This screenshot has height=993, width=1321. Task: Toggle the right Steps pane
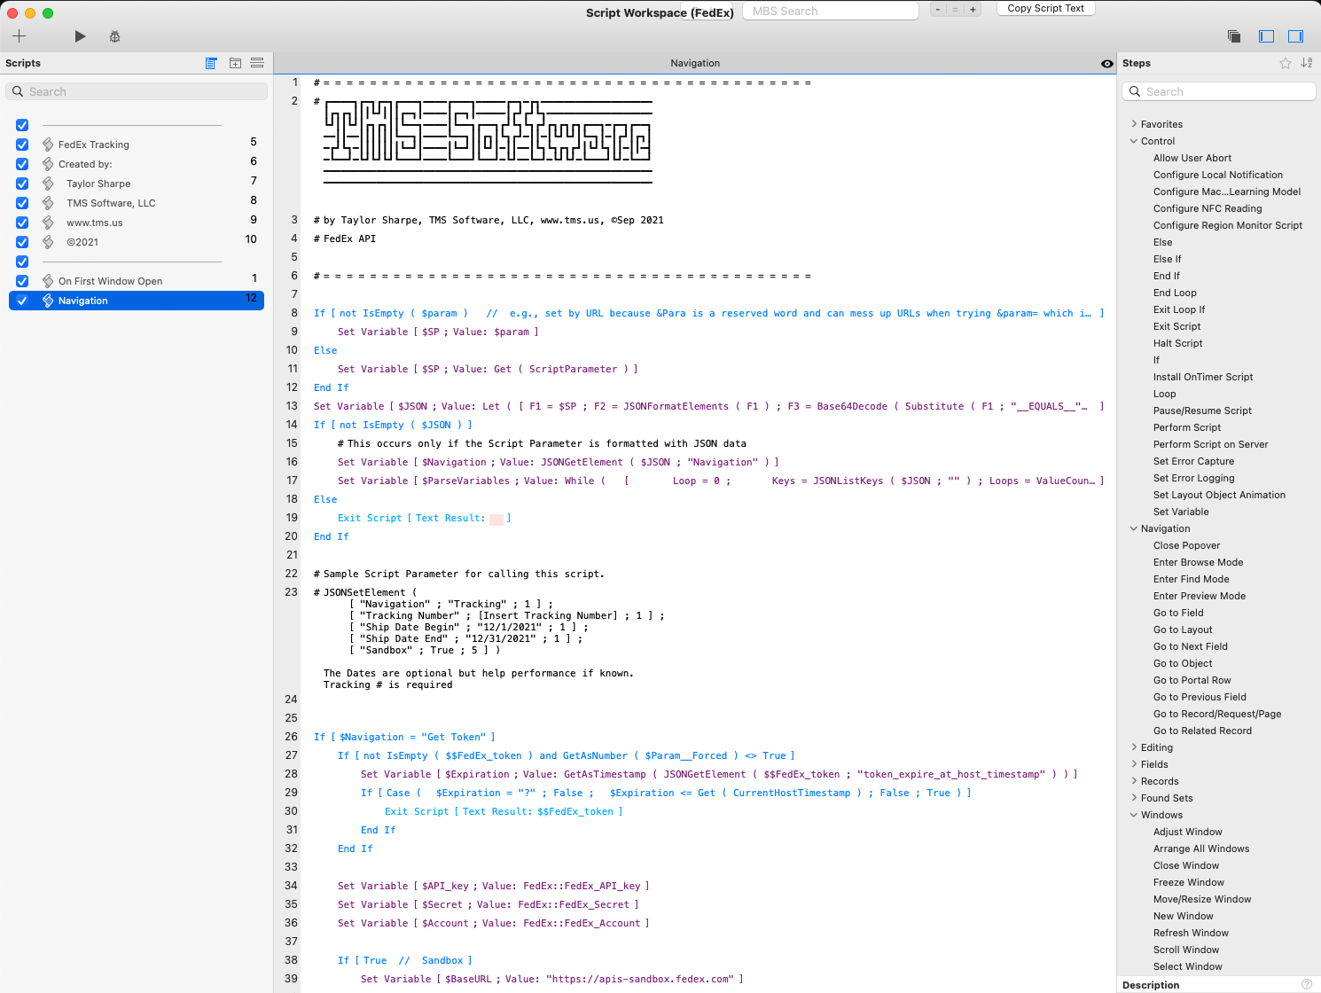click(1295, 36)
